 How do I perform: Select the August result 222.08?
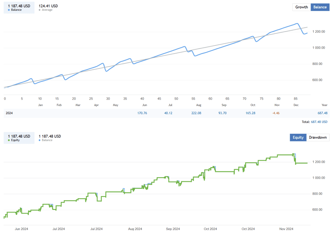point(196,113)
